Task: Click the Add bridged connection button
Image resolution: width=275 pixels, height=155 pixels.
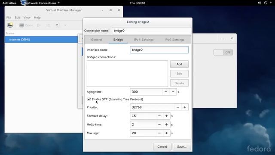Action: click(x=179, y=64)
